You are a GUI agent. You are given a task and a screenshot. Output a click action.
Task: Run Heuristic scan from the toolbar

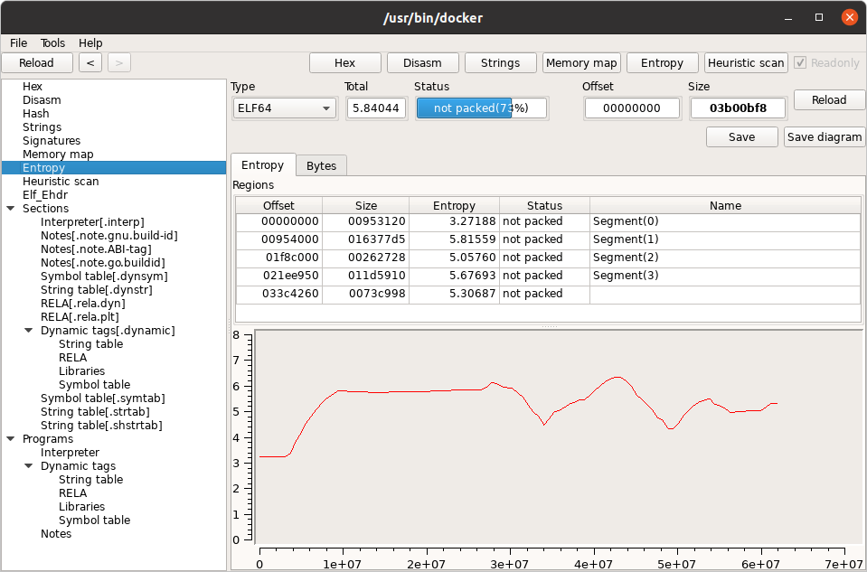pyautogui.click(x=746, y=63)
